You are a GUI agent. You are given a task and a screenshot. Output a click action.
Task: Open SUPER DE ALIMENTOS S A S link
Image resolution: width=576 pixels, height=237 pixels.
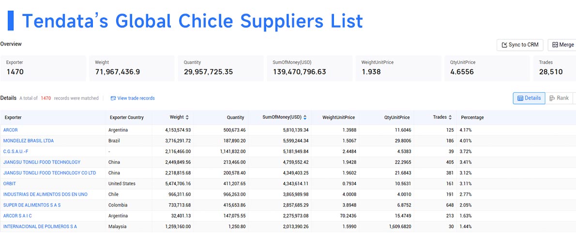tap(32, 205)
